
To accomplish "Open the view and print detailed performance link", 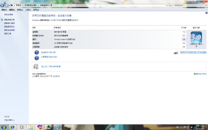I will pyautogui.click(x=193, y=52).
